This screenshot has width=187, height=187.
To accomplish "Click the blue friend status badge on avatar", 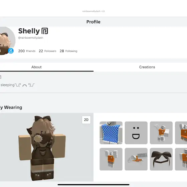I will [x=11, y=51].
